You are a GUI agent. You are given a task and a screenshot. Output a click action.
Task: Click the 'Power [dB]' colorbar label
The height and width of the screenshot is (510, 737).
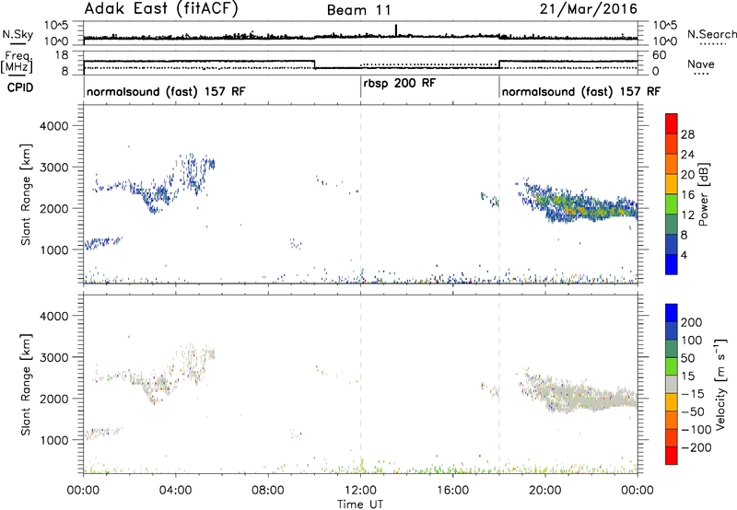click(x=703, y=194)
